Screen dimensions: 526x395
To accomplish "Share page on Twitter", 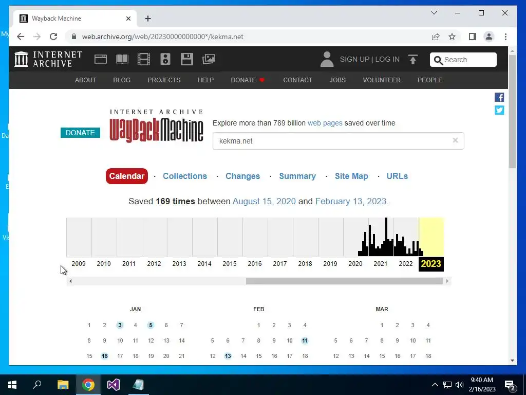I will pos(499,110).
